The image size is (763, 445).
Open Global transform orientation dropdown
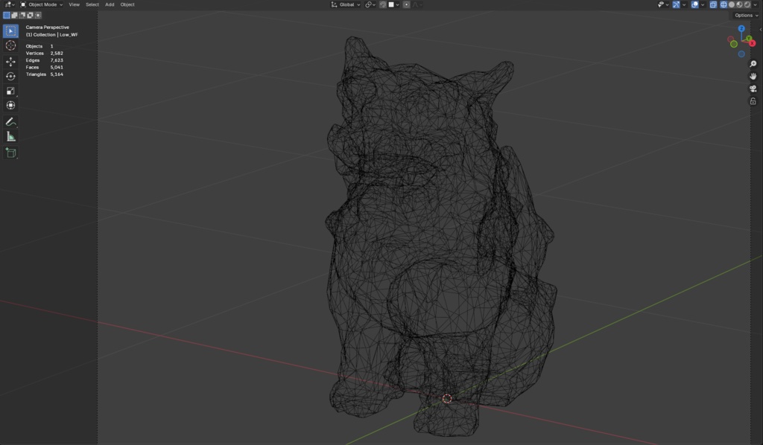(346, 4)
